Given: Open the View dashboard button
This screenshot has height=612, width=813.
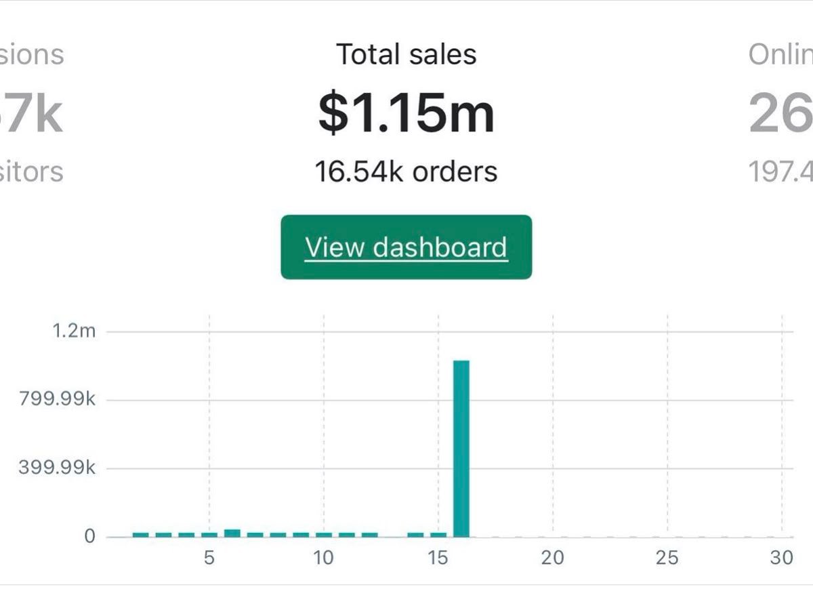Looking at the screenshot, I should pyautogui.click(x=406, y=246).
